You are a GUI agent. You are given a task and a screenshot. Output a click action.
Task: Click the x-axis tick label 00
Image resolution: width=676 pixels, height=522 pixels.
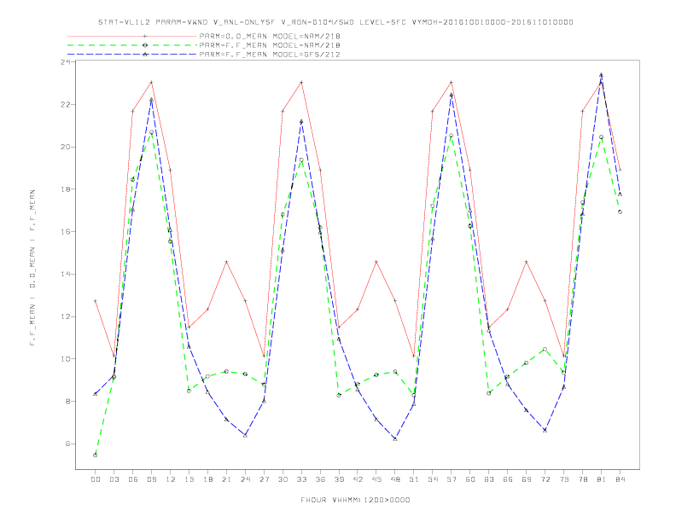[x=96, y=479]
